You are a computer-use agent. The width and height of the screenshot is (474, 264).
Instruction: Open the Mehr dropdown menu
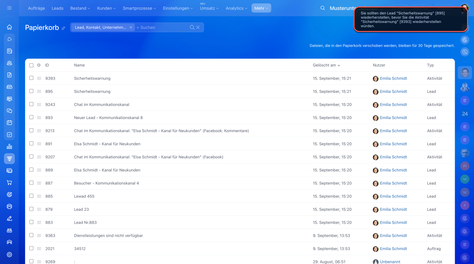pos(261,8)
